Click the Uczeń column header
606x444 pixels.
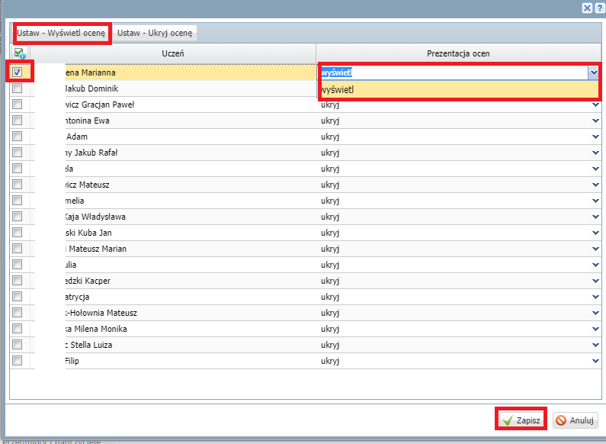click(x=173, y=53)
